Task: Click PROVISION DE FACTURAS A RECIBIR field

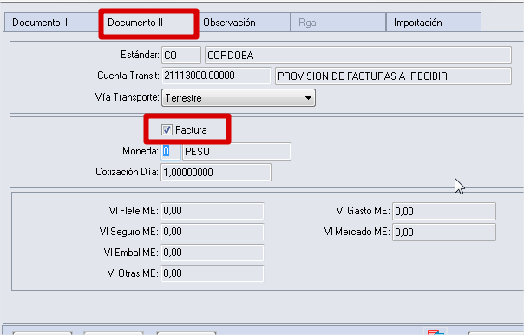Action: [x=393, y=76]
